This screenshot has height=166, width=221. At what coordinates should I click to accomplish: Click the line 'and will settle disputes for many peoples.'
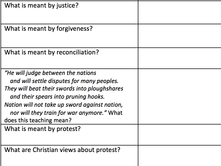[64, 81]
